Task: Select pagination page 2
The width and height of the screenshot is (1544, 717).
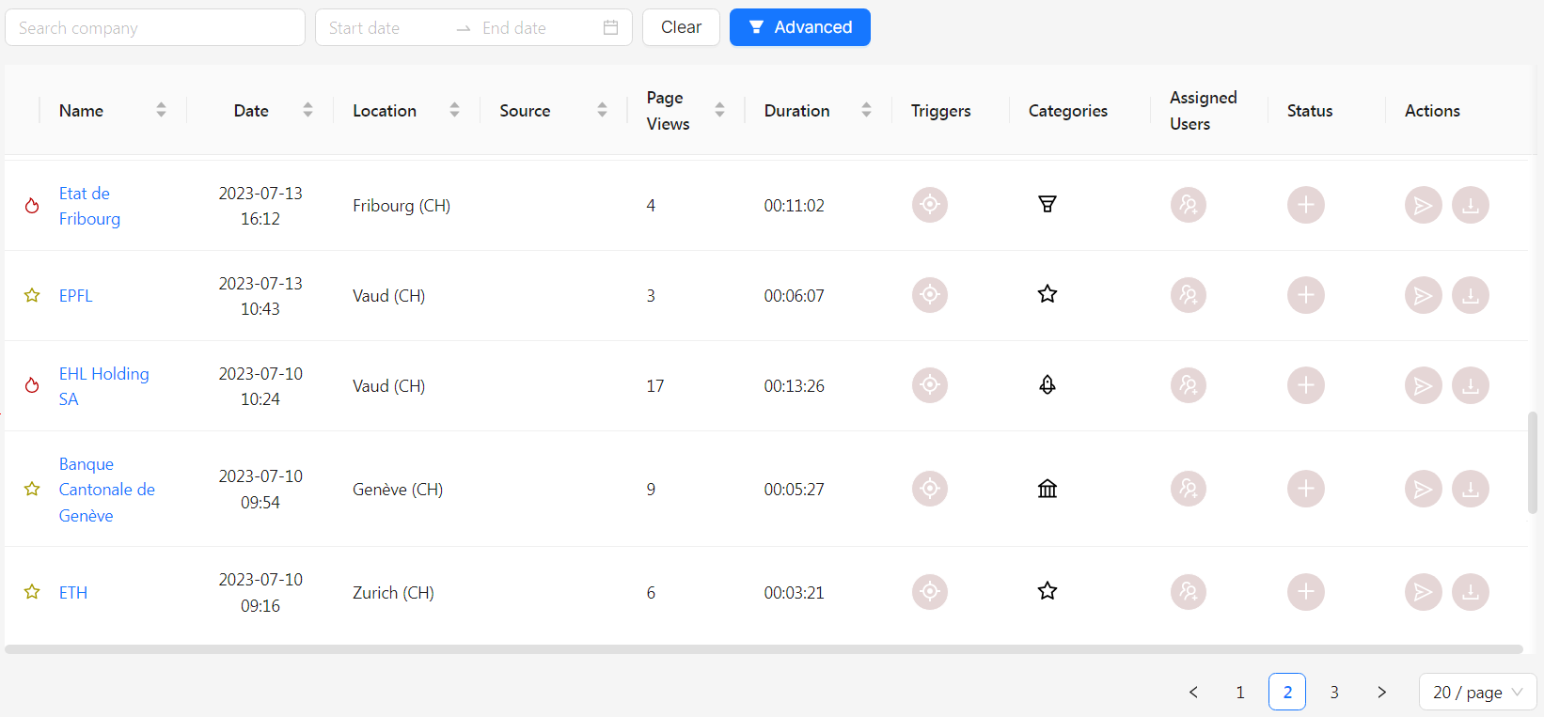Action: [x=1287, y=692]
